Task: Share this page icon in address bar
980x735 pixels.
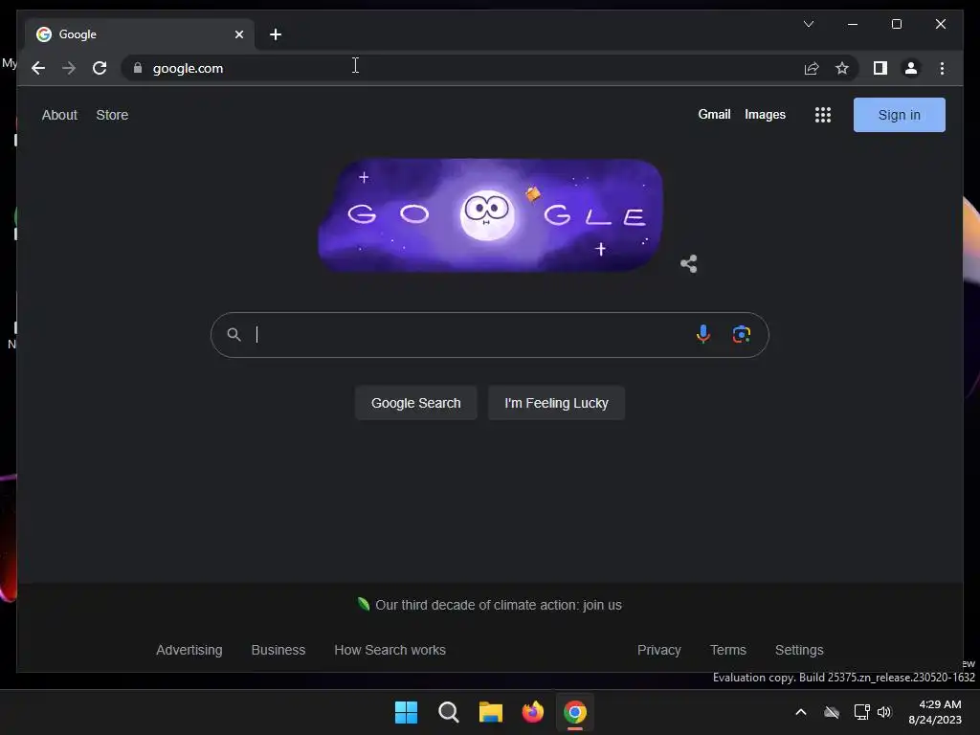Action: point(812,68)
